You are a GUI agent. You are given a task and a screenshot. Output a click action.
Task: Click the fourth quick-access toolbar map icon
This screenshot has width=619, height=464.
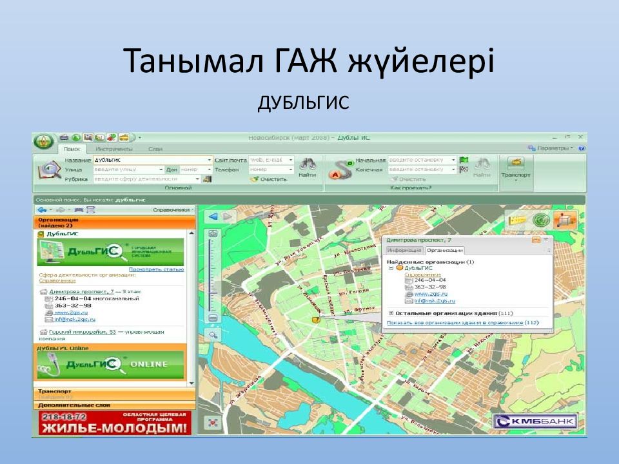click(99, 137)
